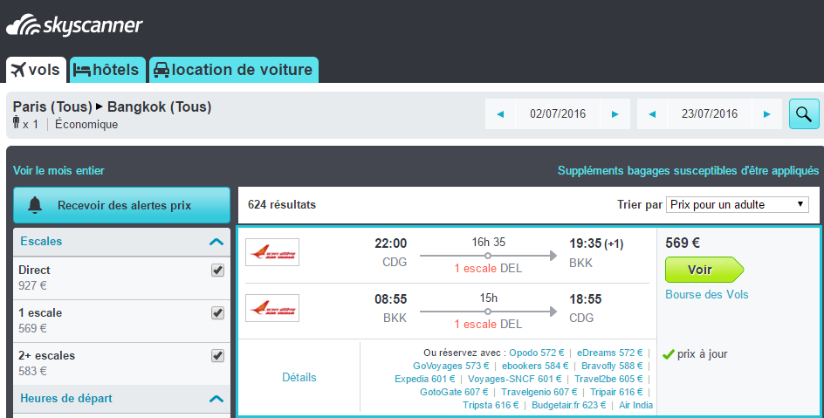Click the bell icon for price alerts
The width and height of the screenshot is (824, 418).
click(x=35, y=205)
